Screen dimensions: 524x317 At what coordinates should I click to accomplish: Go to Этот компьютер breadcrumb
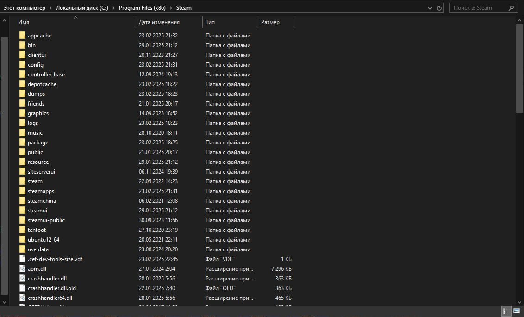click(x=25, y=8)
